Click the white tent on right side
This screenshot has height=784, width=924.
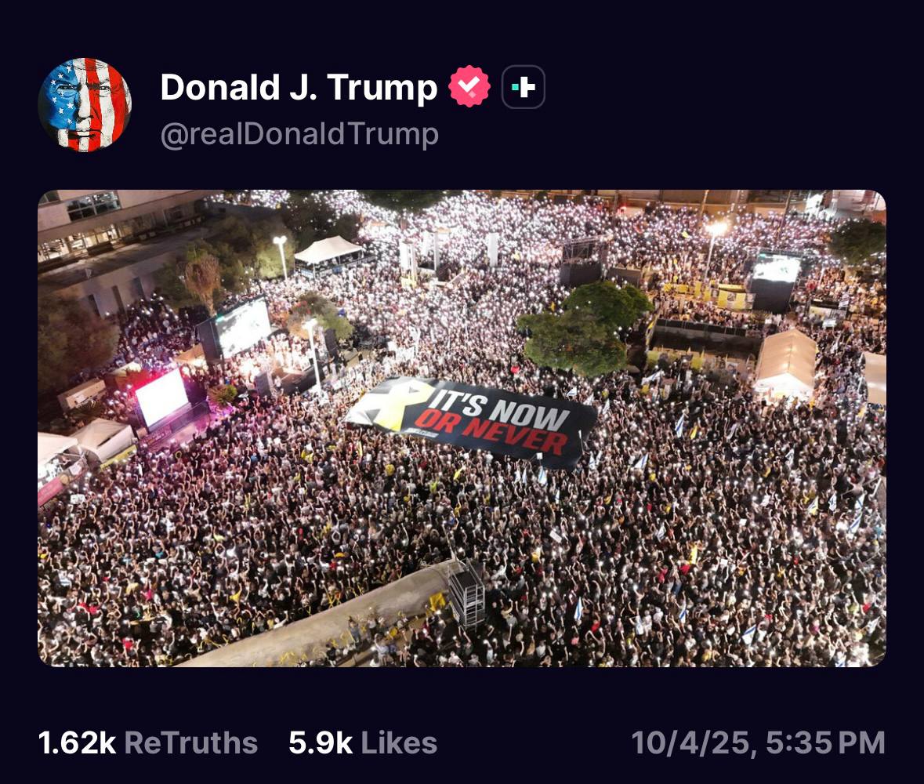coord(785,362)
